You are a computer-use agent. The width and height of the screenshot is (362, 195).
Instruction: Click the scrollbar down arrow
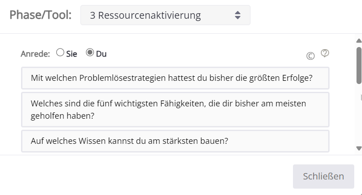tap(359, 148)
